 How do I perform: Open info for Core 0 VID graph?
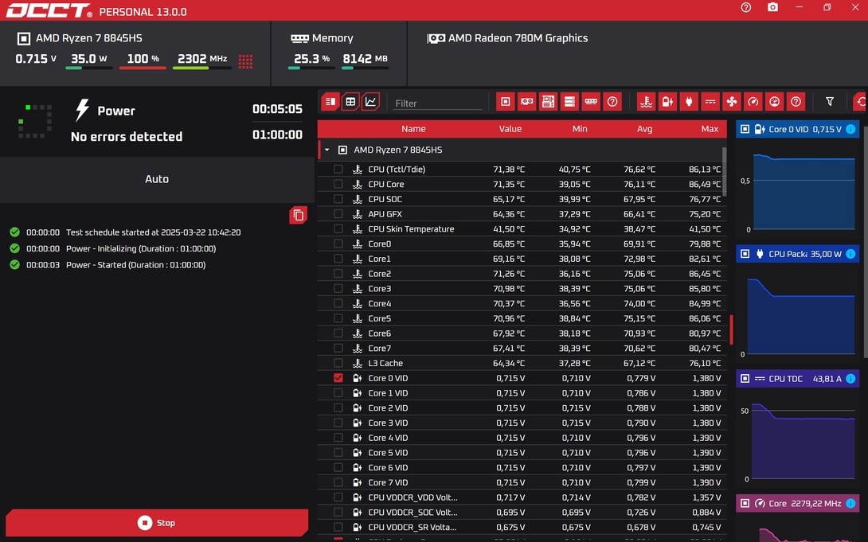coord(850,130)
